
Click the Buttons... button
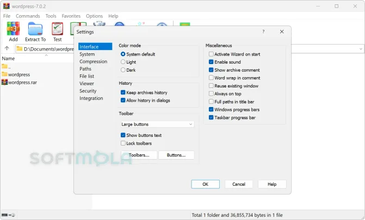176,155
